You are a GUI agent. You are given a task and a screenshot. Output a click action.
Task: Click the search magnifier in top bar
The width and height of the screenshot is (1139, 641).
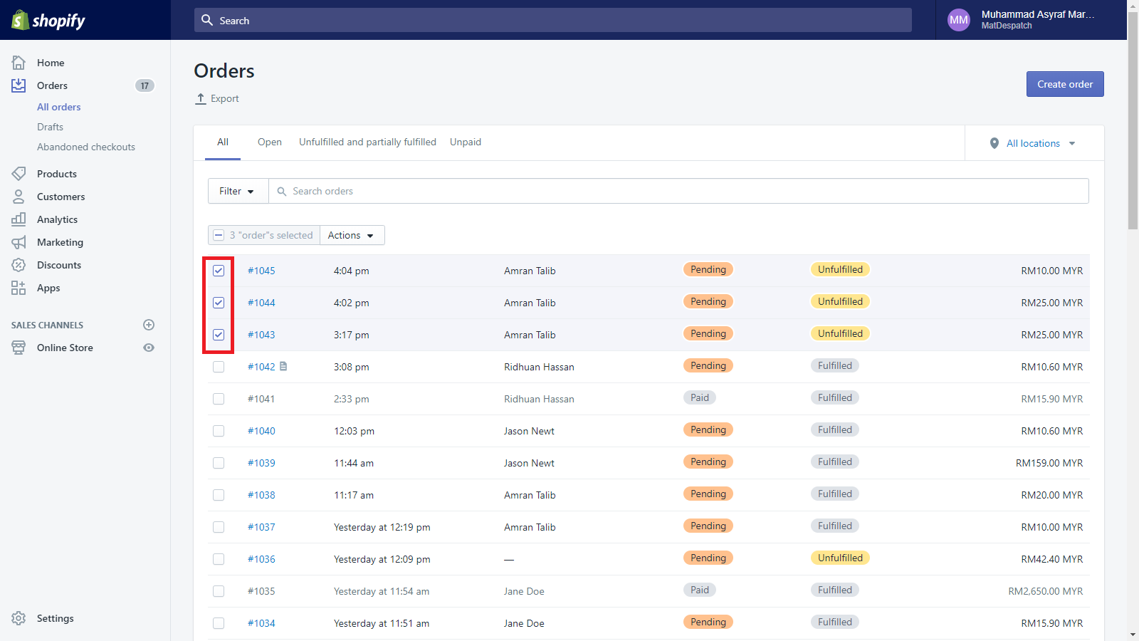coord(207,20)
